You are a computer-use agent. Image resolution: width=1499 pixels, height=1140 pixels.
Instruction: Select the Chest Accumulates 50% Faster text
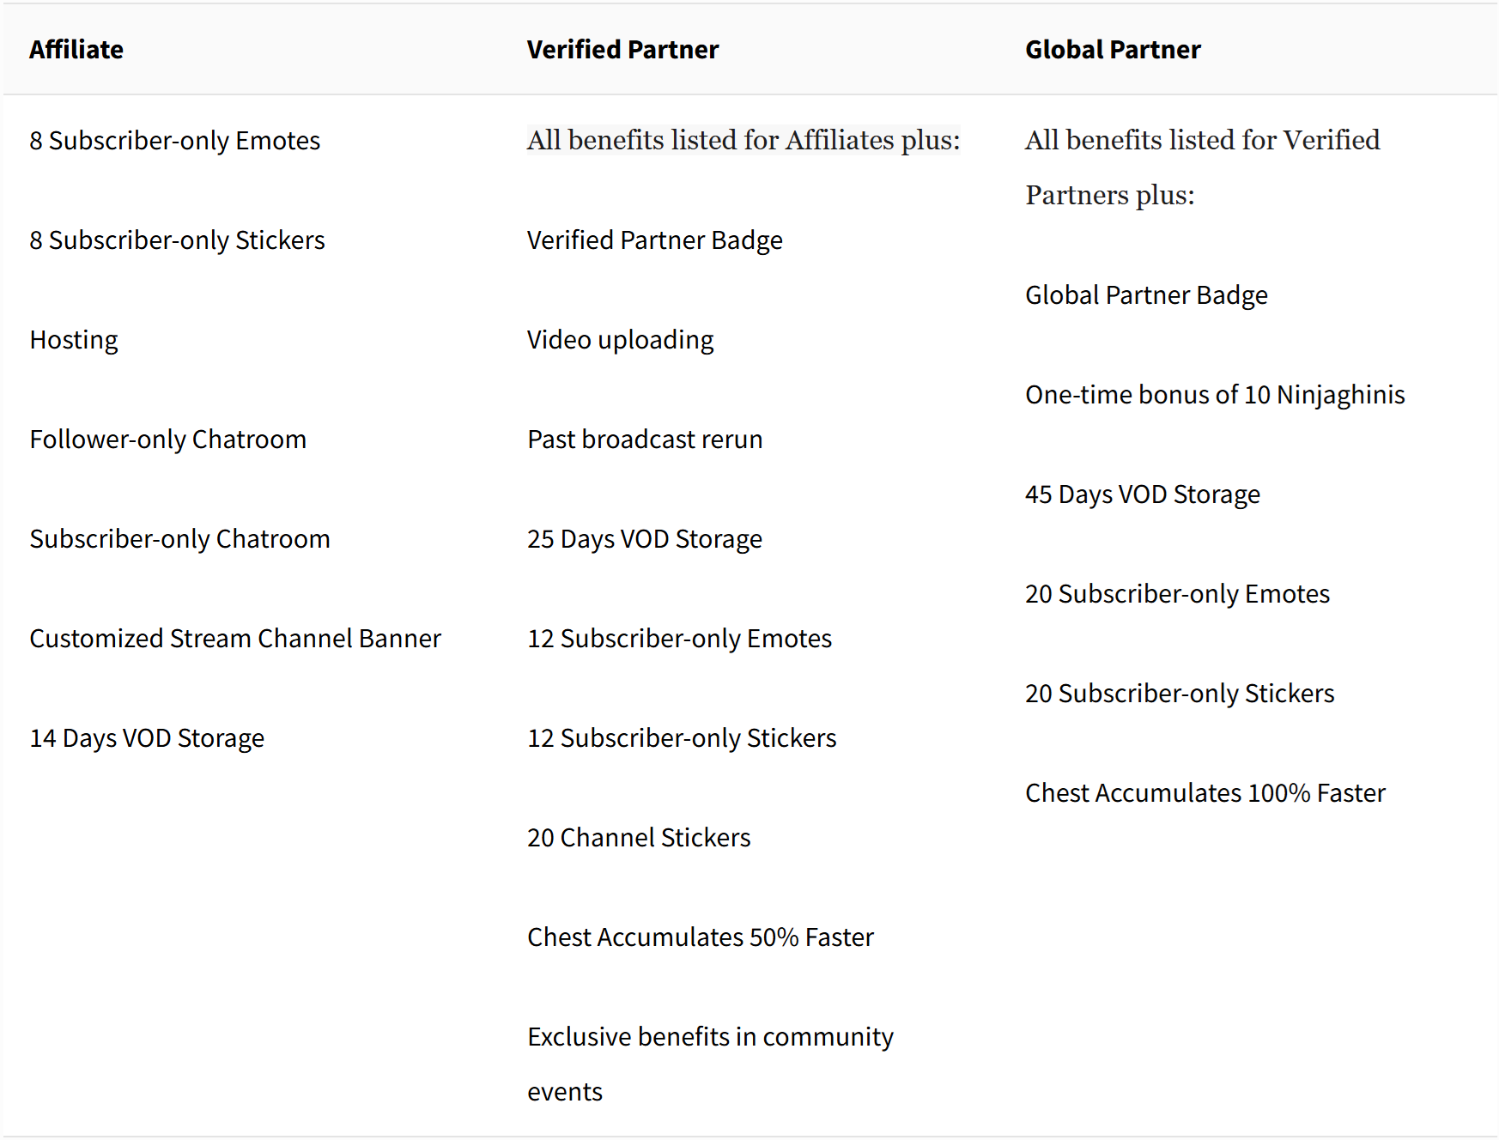(x=701, y=937)
